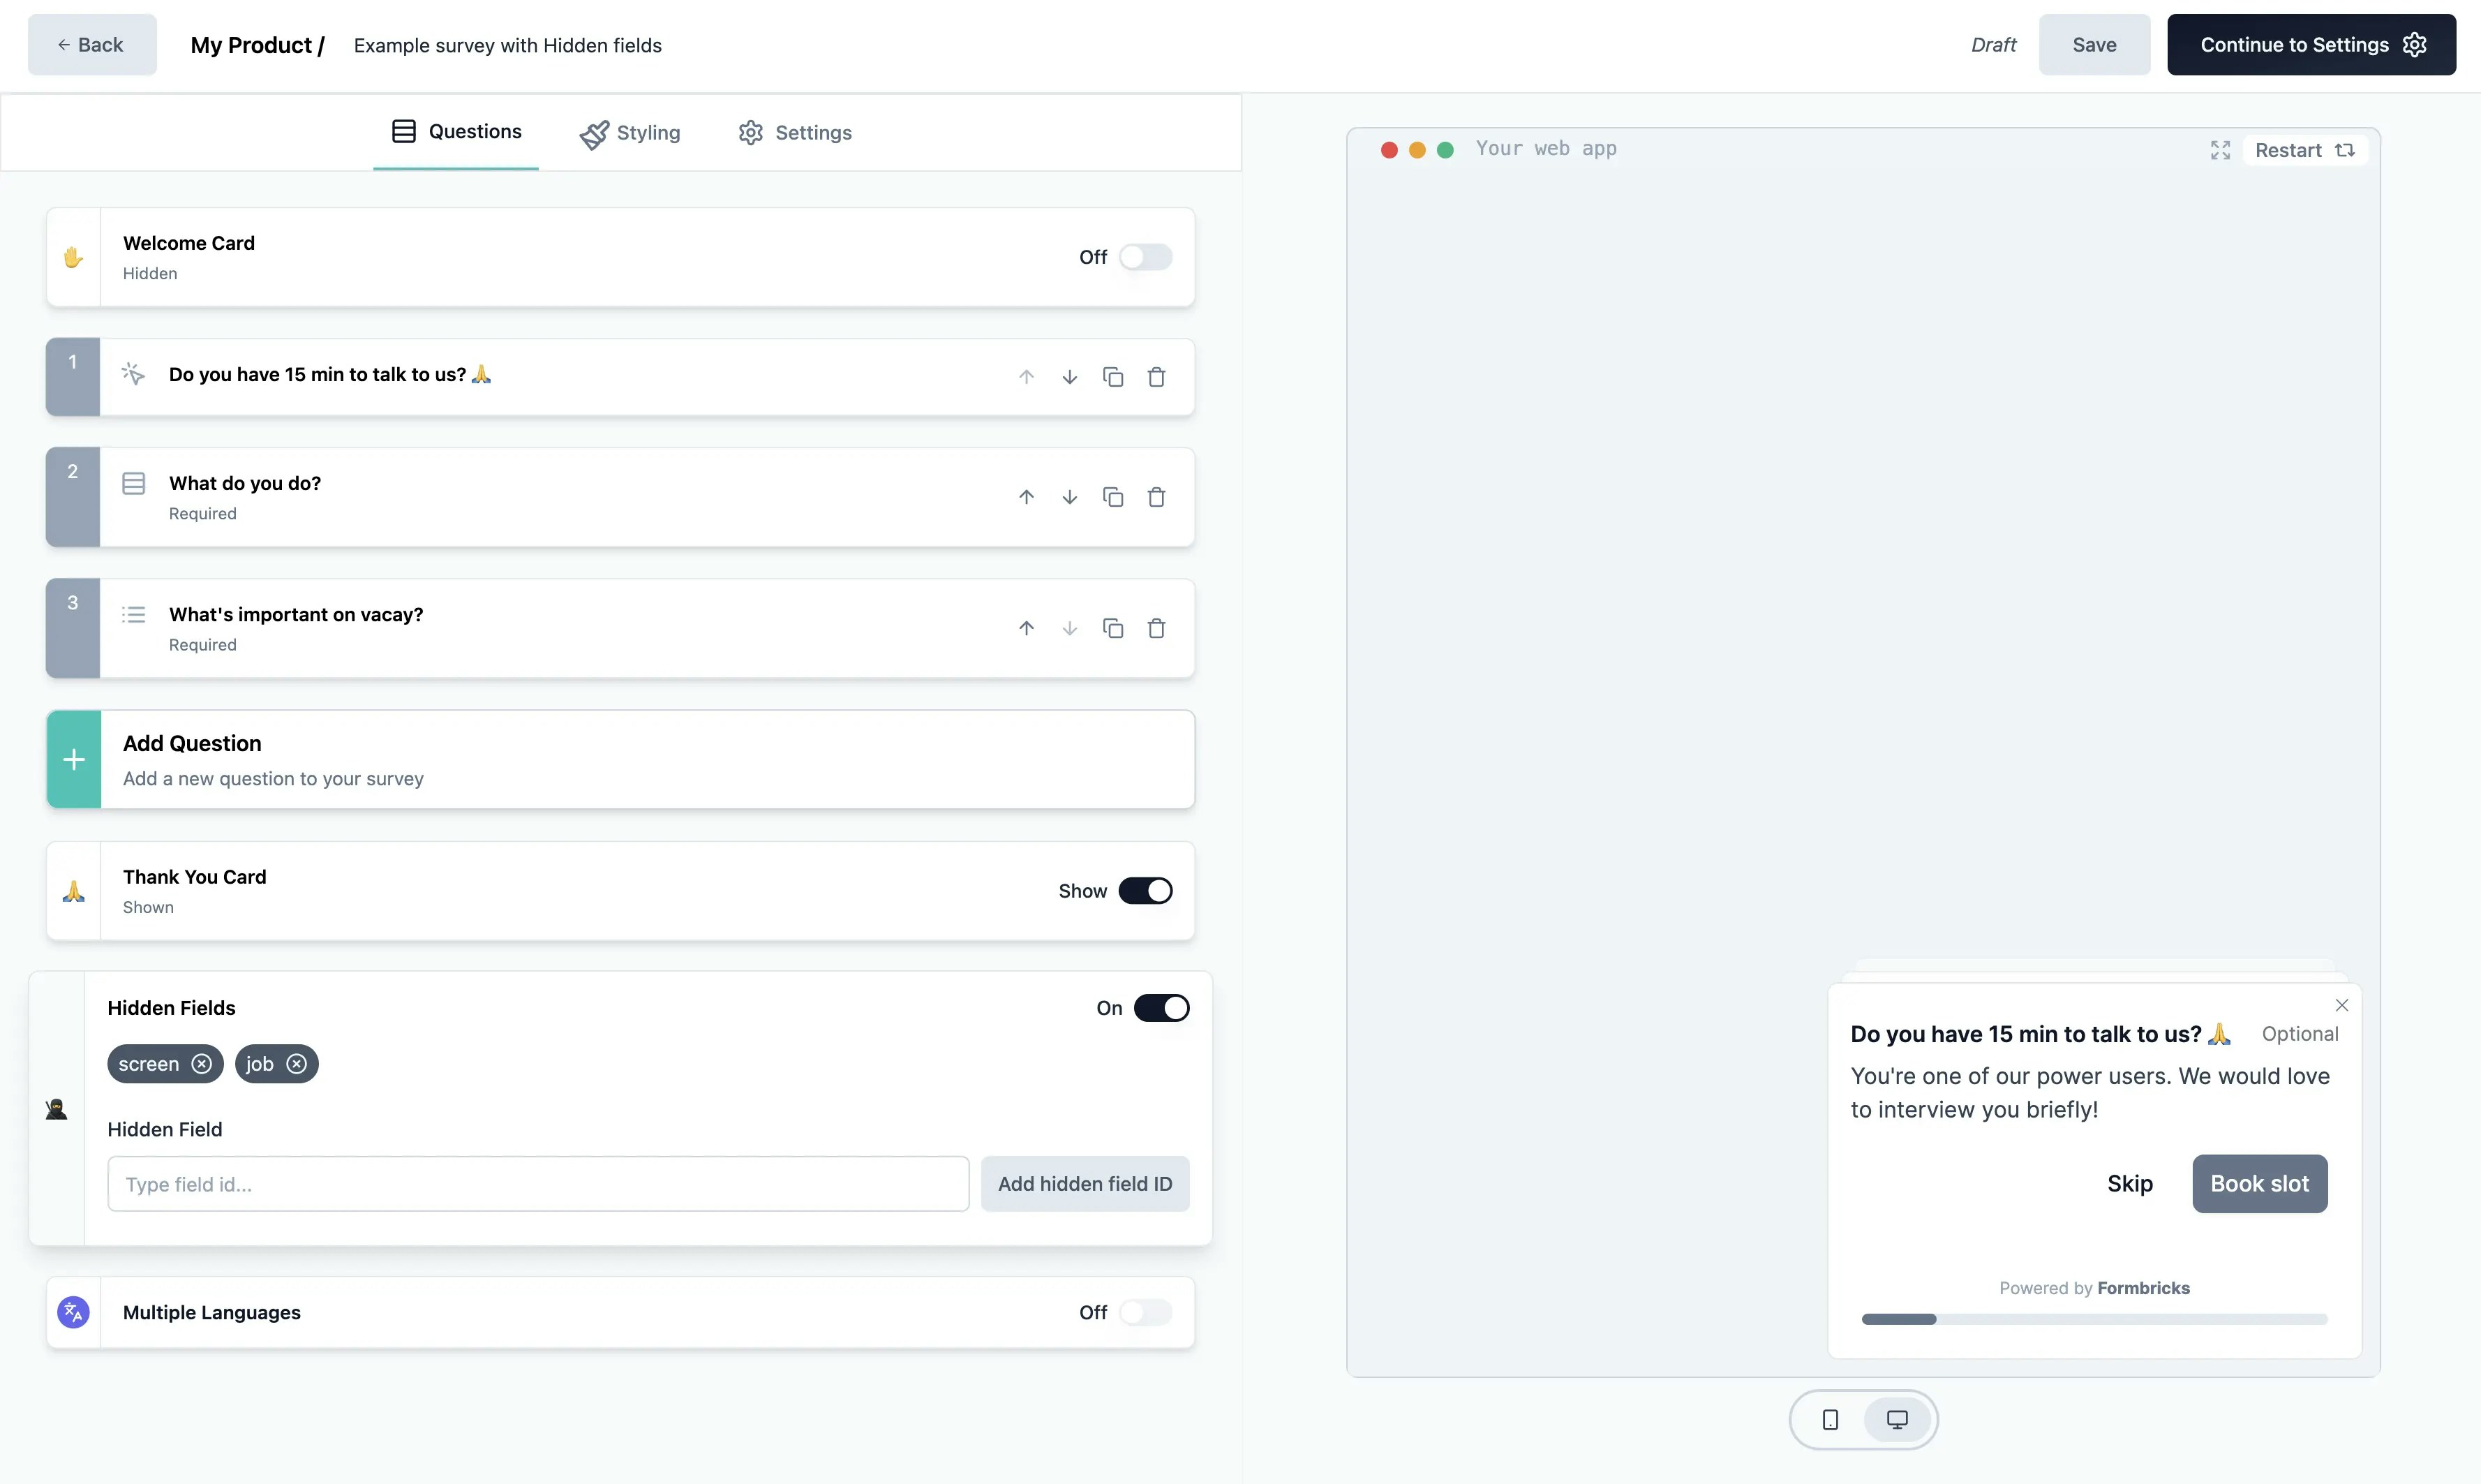
Task: Open the Add Question chooser
Action: click(620, 760)
